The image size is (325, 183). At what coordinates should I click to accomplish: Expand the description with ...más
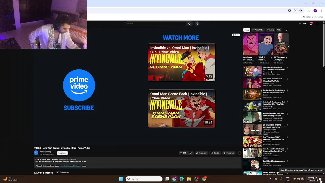pos(84,166)
